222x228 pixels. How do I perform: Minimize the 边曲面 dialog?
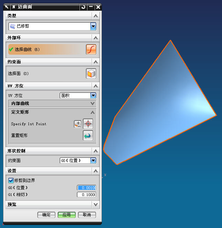coord(91,7)
